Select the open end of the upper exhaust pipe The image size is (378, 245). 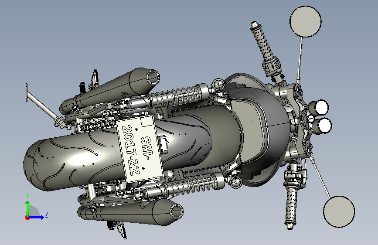click(x=153, y=77)
